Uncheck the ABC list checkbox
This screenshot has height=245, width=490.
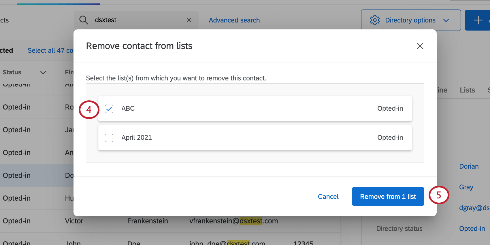(109, 109)
